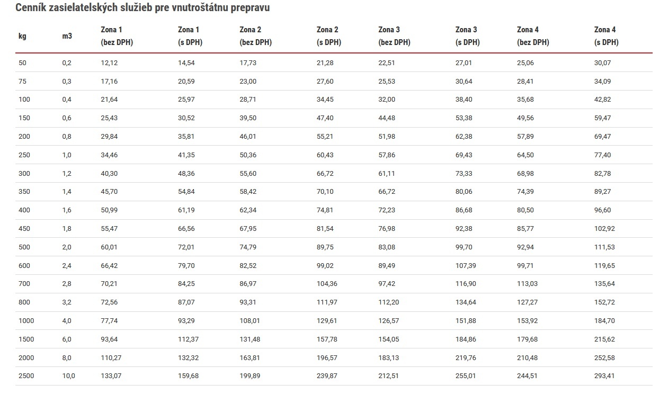Click the price 129,61 in Zona 2 s DPH

(x=327, y=321)
